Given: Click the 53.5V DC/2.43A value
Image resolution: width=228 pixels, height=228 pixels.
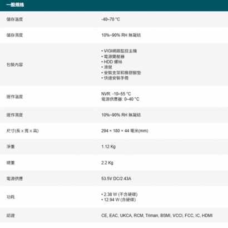Looking at the screenshot, I should [x=116, y=179].
